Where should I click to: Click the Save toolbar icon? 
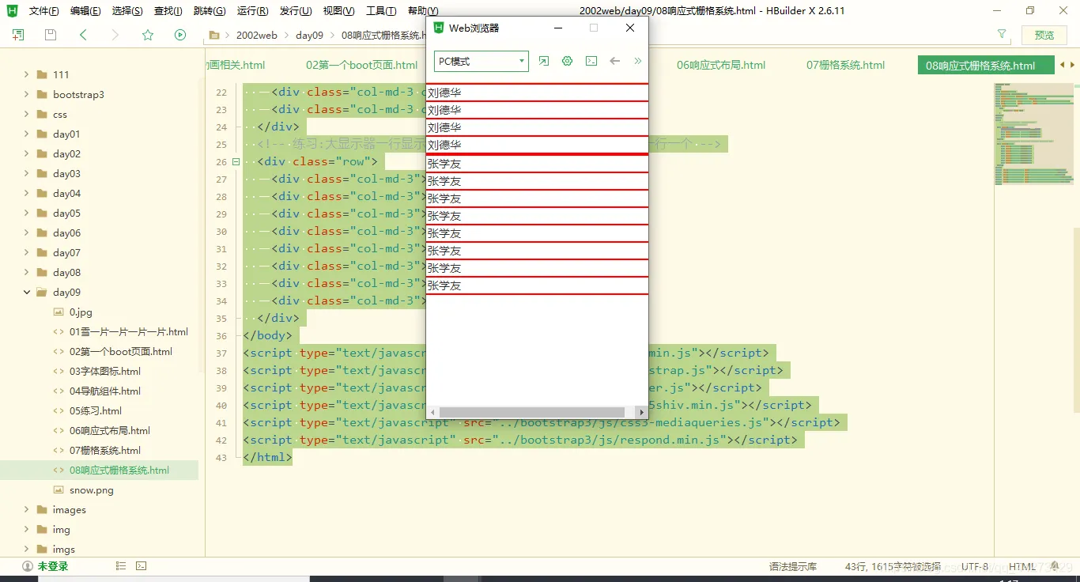click(x=51, y=35)
